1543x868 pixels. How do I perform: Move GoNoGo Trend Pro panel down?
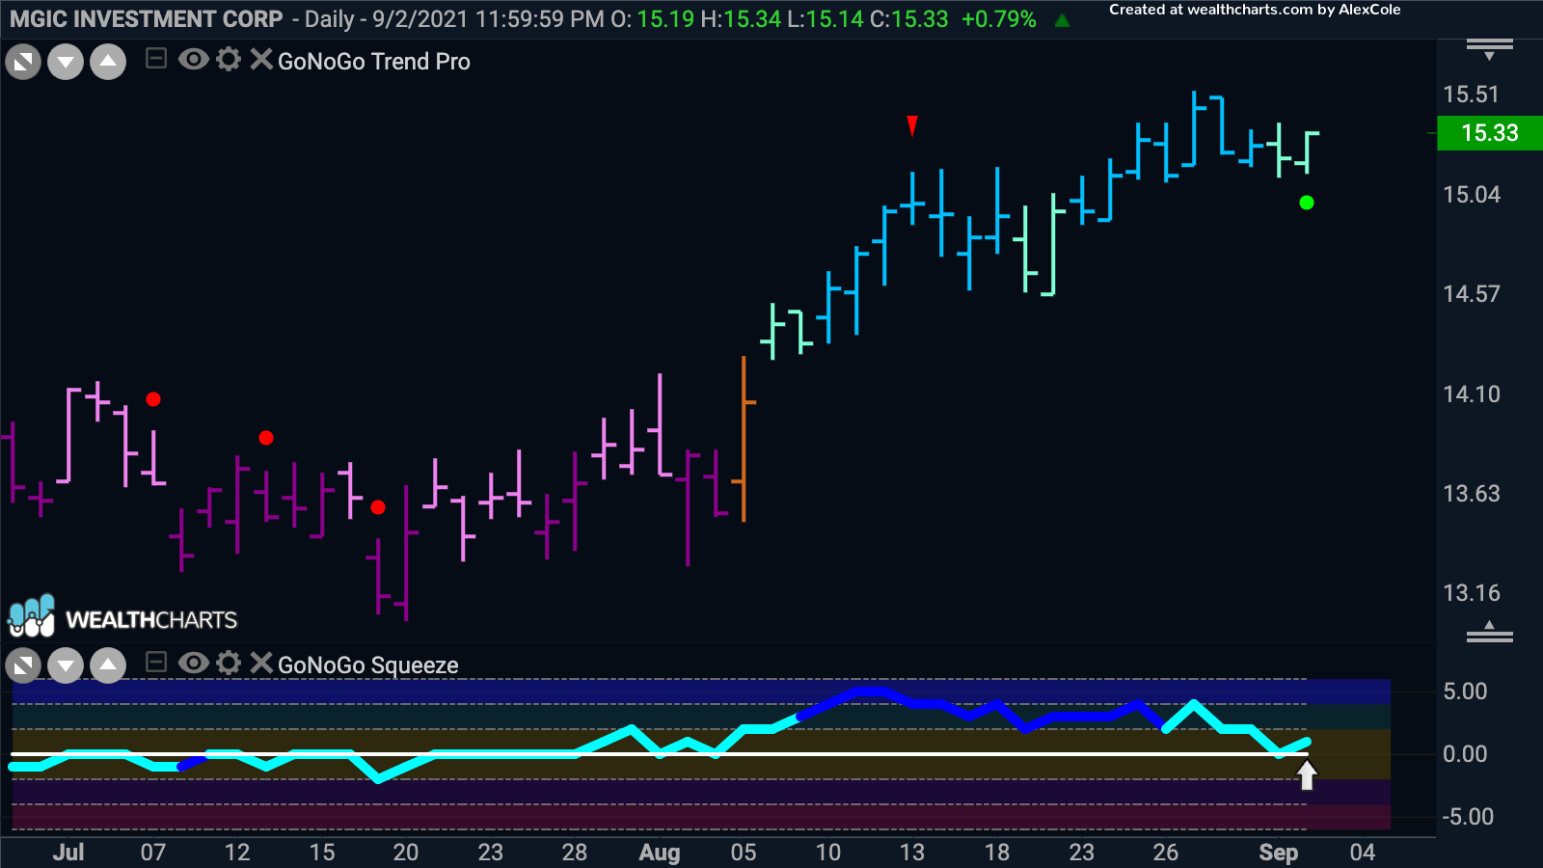coord(66,64)
